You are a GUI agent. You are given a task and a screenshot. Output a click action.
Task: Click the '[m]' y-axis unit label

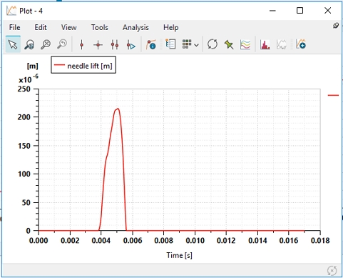point(32,66)
